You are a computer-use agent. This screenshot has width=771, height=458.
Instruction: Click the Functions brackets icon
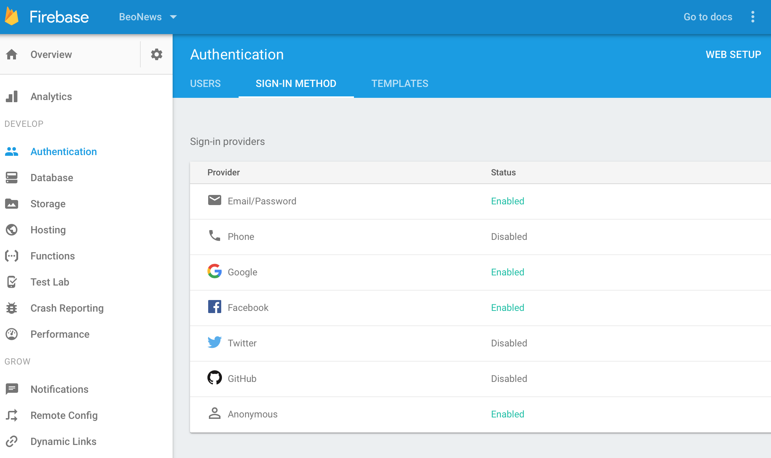point(12,256)
